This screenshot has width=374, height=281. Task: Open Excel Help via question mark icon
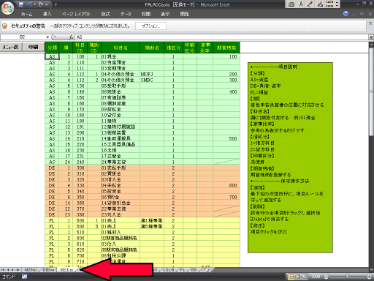(x=346, y=14)
